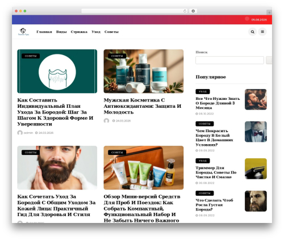The height and width of the screenshot is (240, 284).
Task: Click the browser download icon beside address bar
Action: pos(193,11)
